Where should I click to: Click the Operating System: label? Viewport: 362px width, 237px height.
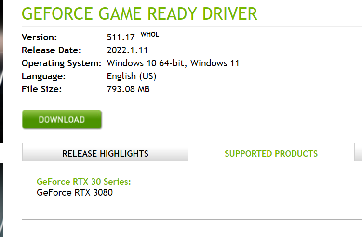pyautogui.click(x=61, y=63)
